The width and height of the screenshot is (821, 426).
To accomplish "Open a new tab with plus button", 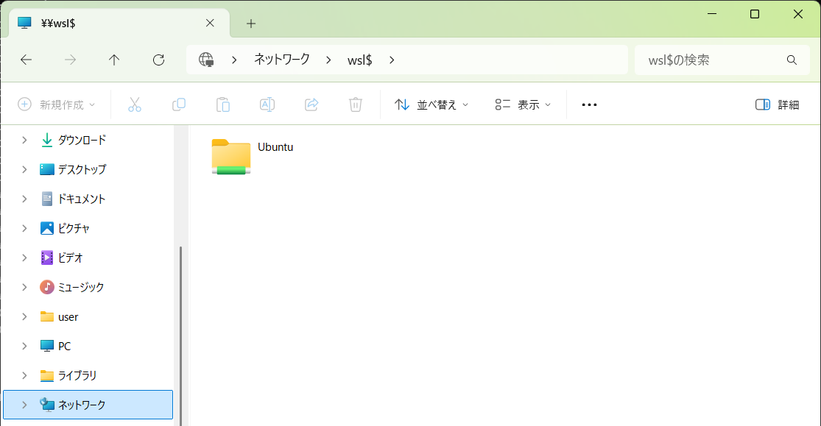I will click(x=251, y=24).
